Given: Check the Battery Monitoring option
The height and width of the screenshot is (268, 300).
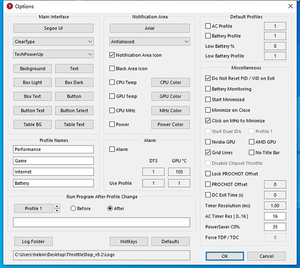Looking at the screenshot, I should point(208,89).
